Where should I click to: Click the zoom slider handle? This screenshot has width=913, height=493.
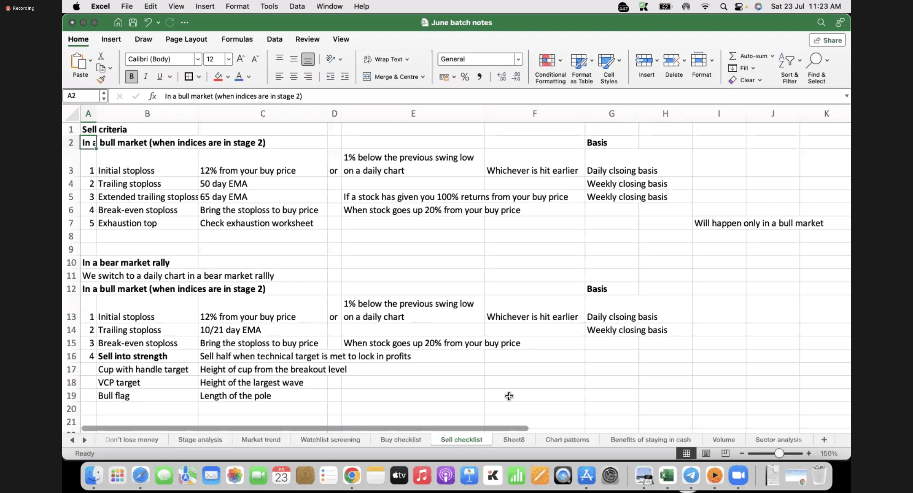click(x=779, y=453)
